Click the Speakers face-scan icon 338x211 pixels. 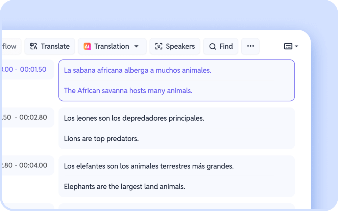[x=159, y=46]
